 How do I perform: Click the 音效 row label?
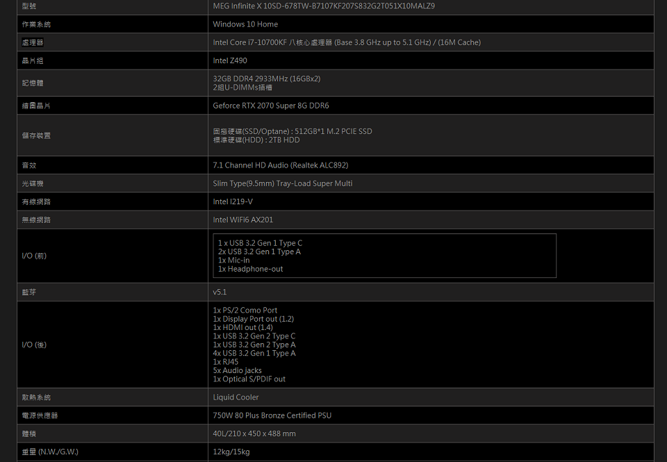pos(29,165)
